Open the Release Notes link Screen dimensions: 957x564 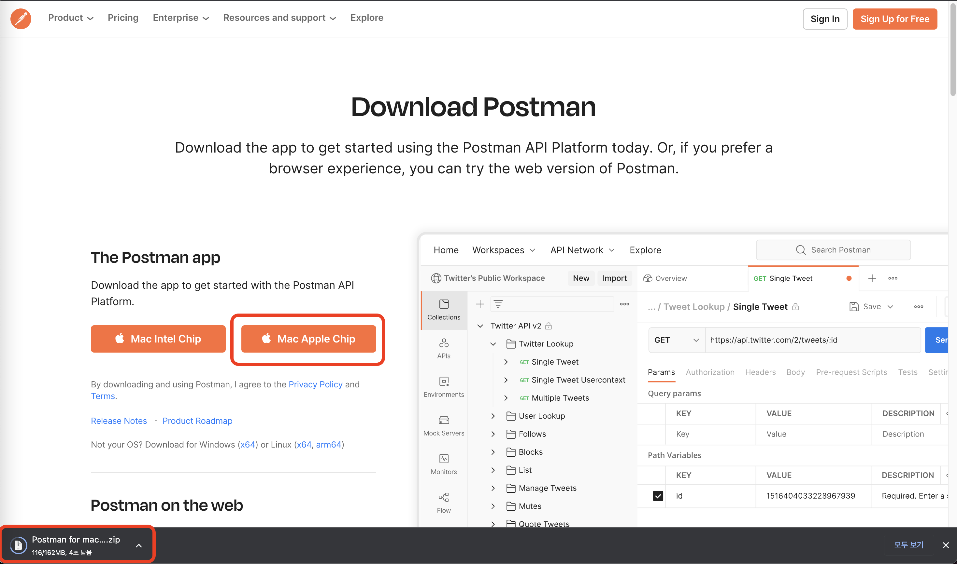point(119,421)
